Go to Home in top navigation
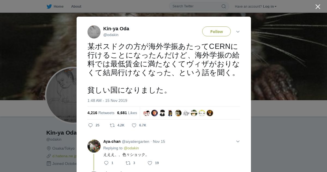Image resolution: width=327 pixels, height=172 pixels. click(58, 7)
